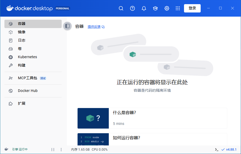The image size is (241, 154).
Task: Open the engine options three-dot menu
Action: pyautogui.click(x=61, y=149)
